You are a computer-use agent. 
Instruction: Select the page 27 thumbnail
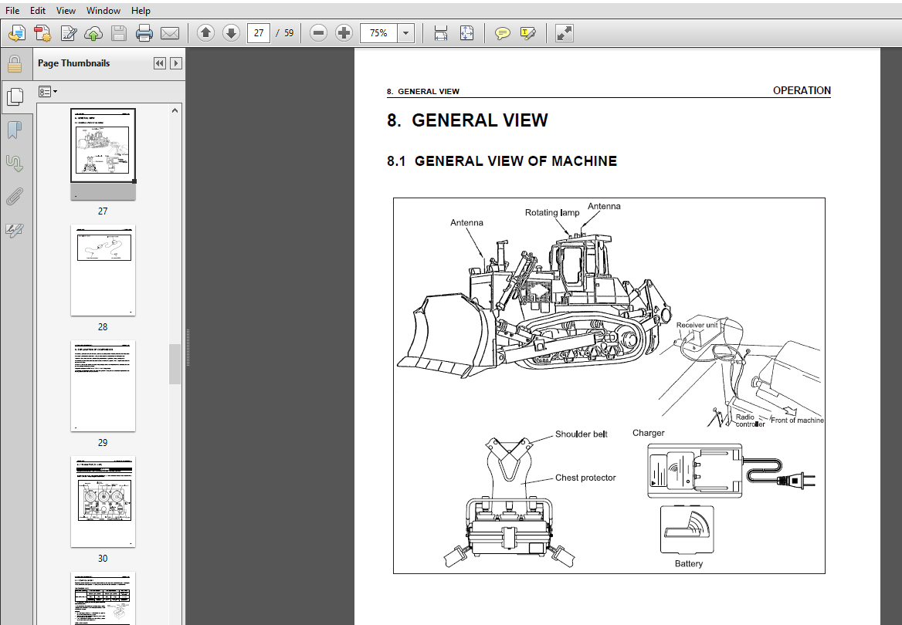(x=103, y=154)
